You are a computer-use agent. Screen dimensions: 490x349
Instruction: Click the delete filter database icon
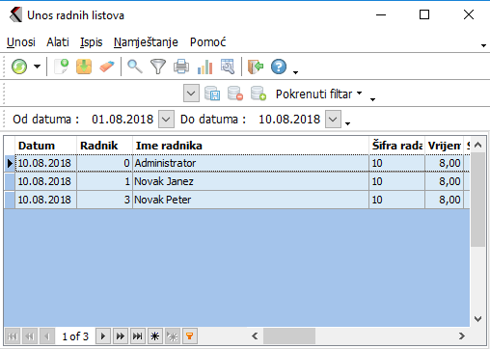click(x=235, y=94)
